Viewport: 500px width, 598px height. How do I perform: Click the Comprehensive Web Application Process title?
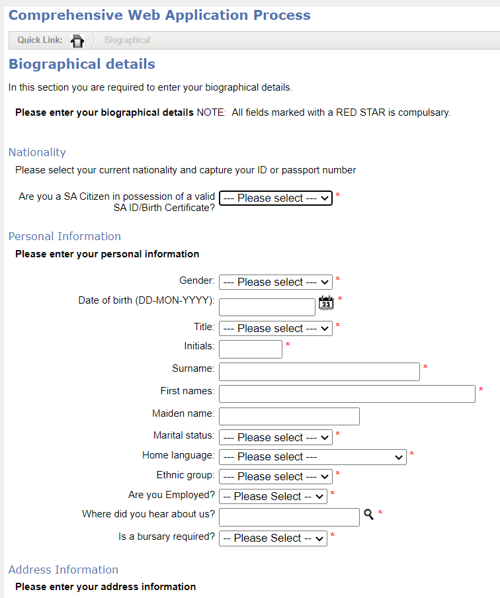point(159,15)
